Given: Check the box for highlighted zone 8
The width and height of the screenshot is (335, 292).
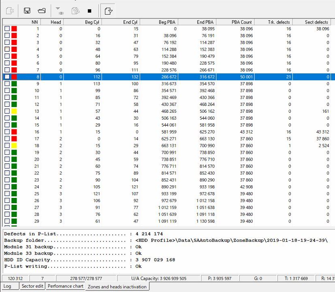Looking at the screenshot, I should (x=7, y=77).
